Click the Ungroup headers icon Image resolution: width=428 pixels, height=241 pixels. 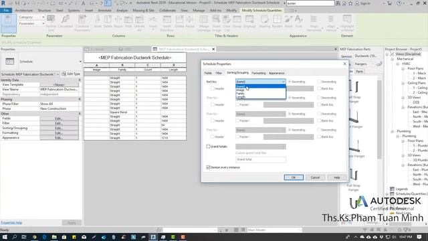(x=249, y=21)
